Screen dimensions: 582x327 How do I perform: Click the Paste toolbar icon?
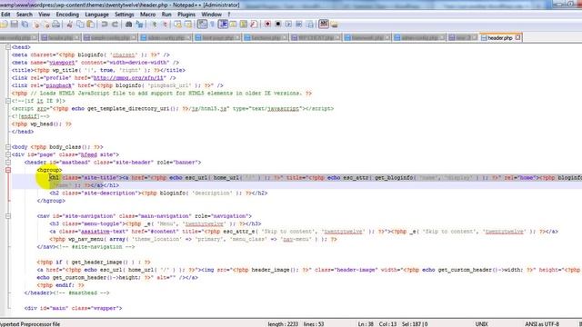90,25
